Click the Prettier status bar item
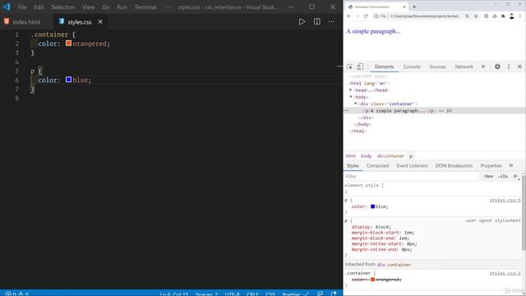This screenshot has width=526, height=296. pyautogui.click(x=295, y=294)
